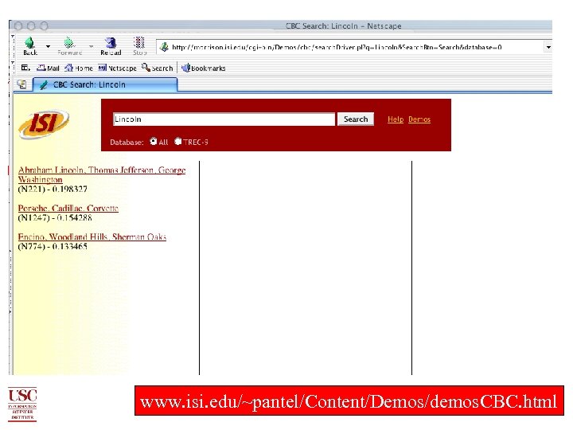Click the Back navigation arrow icon
The height and width of the screenshot is (430, 573).
click(x=30, y=43)
